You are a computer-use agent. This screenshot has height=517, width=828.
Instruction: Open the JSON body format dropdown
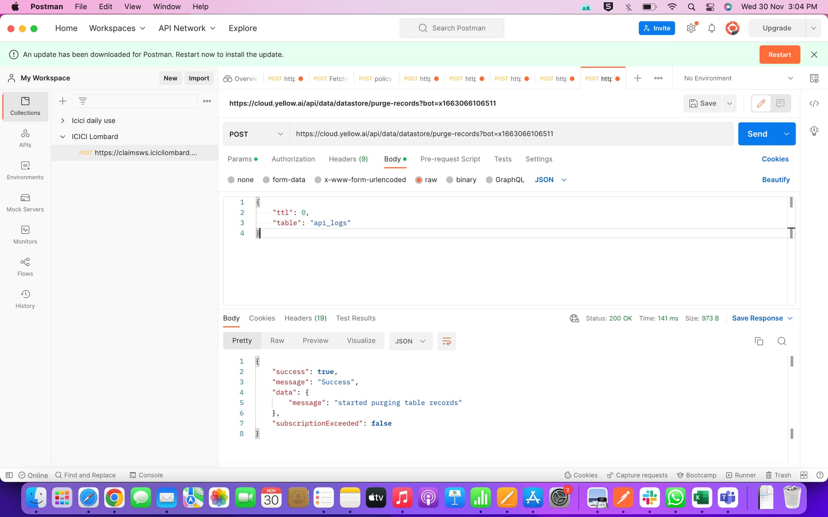[x=551, y=180]
